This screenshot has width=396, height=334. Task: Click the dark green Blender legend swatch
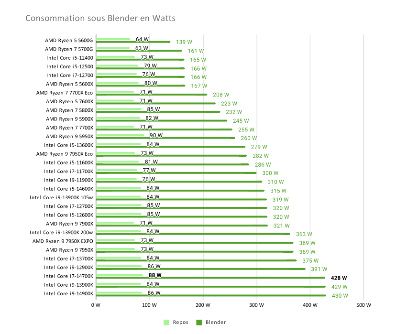199,322
